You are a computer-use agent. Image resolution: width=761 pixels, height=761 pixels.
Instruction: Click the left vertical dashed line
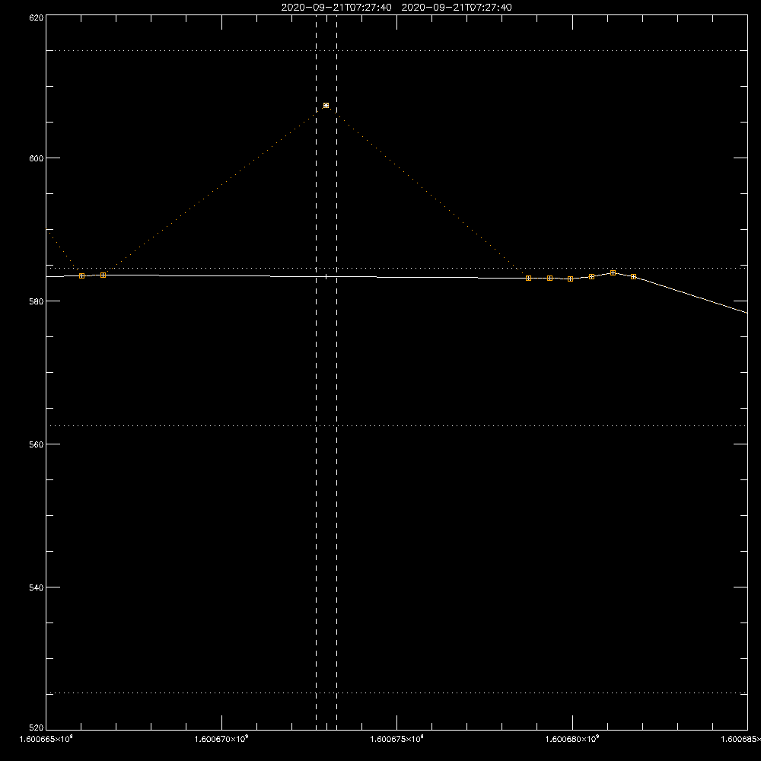tap(317, 372)
